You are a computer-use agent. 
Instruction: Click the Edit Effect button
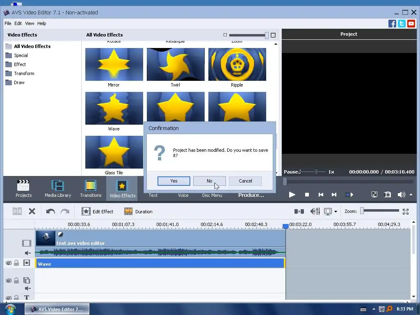98,212
